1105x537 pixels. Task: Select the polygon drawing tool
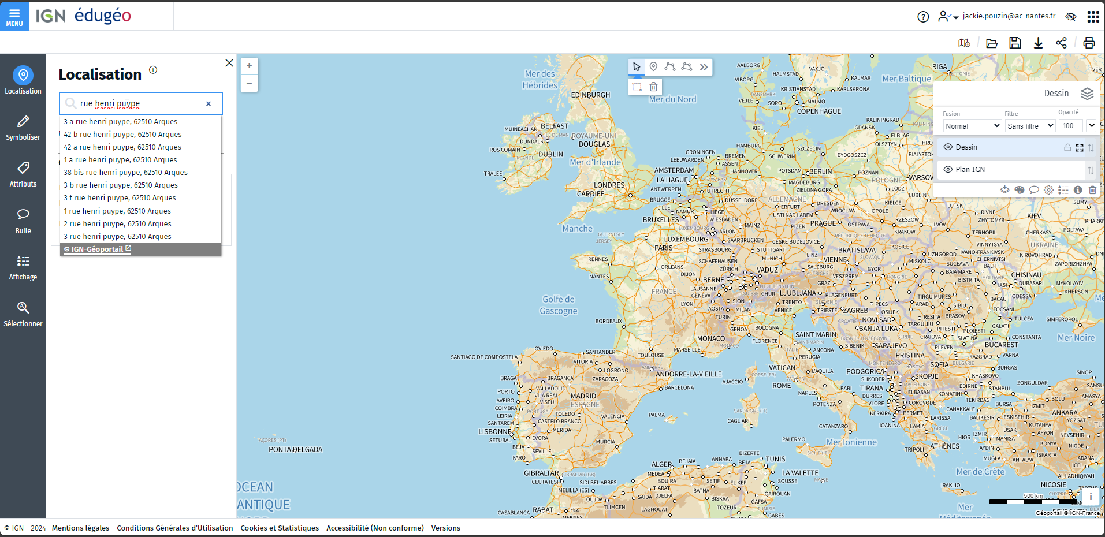coord(687,67)
